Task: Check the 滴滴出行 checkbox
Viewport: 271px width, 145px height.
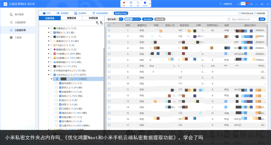Action: point(51,41)
